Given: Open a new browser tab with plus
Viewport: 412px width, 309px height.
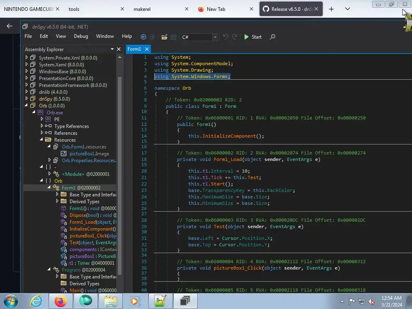Looking at the screenshot, I should [x=332, y=9].
